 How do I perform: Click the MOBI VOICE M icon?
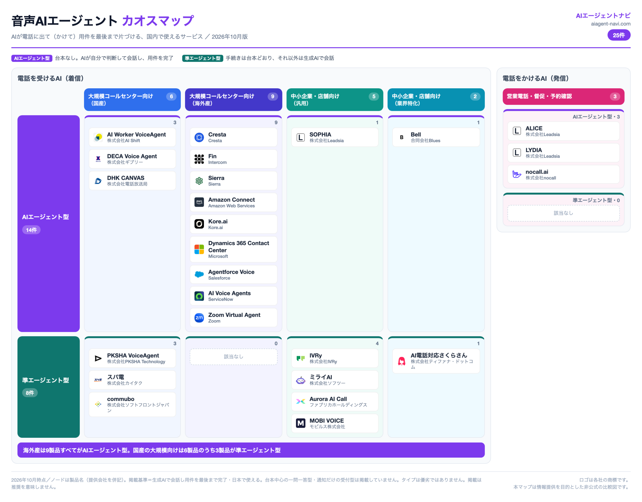coord(300,423)
